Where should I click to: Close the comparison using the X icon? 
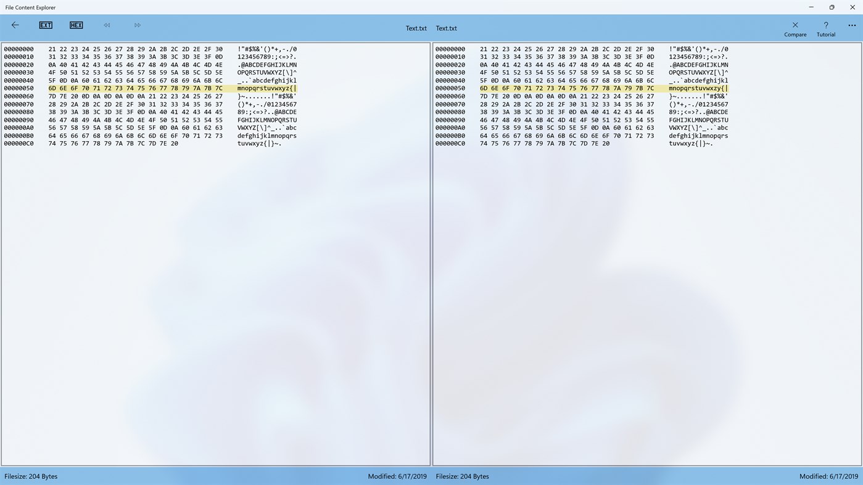[x=795, y=25]
